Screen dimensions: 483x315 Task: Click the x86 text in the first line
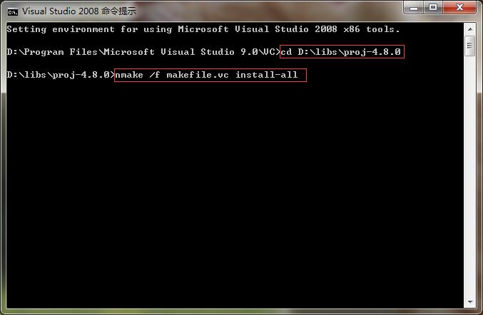click(x=352, y=29)
